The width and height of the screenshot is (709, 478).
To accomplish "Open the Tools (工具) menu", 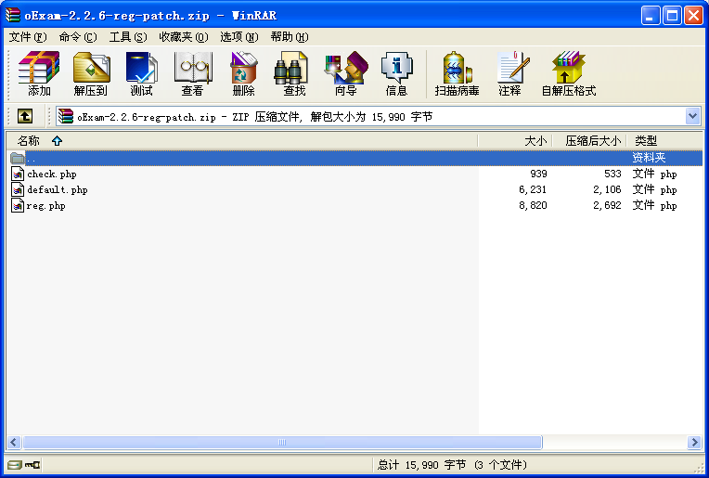I will (128, 36).
